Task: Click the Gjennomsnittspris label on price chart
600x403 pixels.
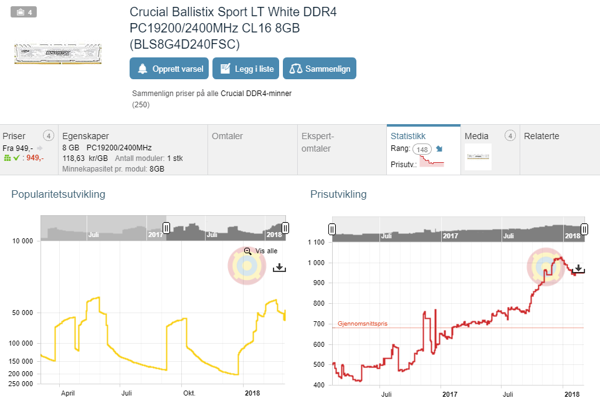Action: click(363, 324)
